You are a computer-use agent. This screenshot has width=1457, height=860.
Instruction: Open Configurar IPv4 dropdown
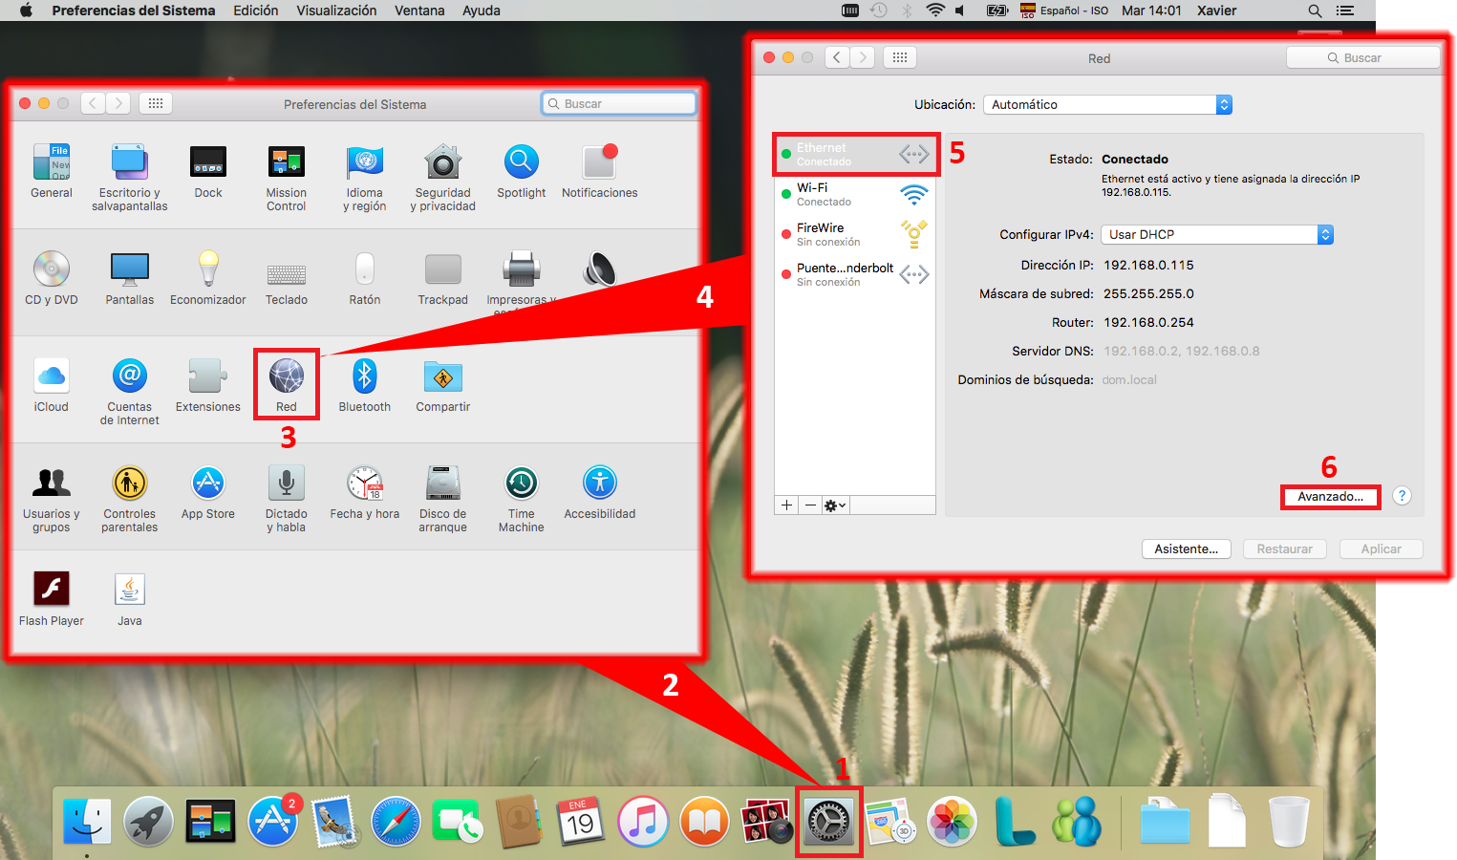tap(1217, 235)
